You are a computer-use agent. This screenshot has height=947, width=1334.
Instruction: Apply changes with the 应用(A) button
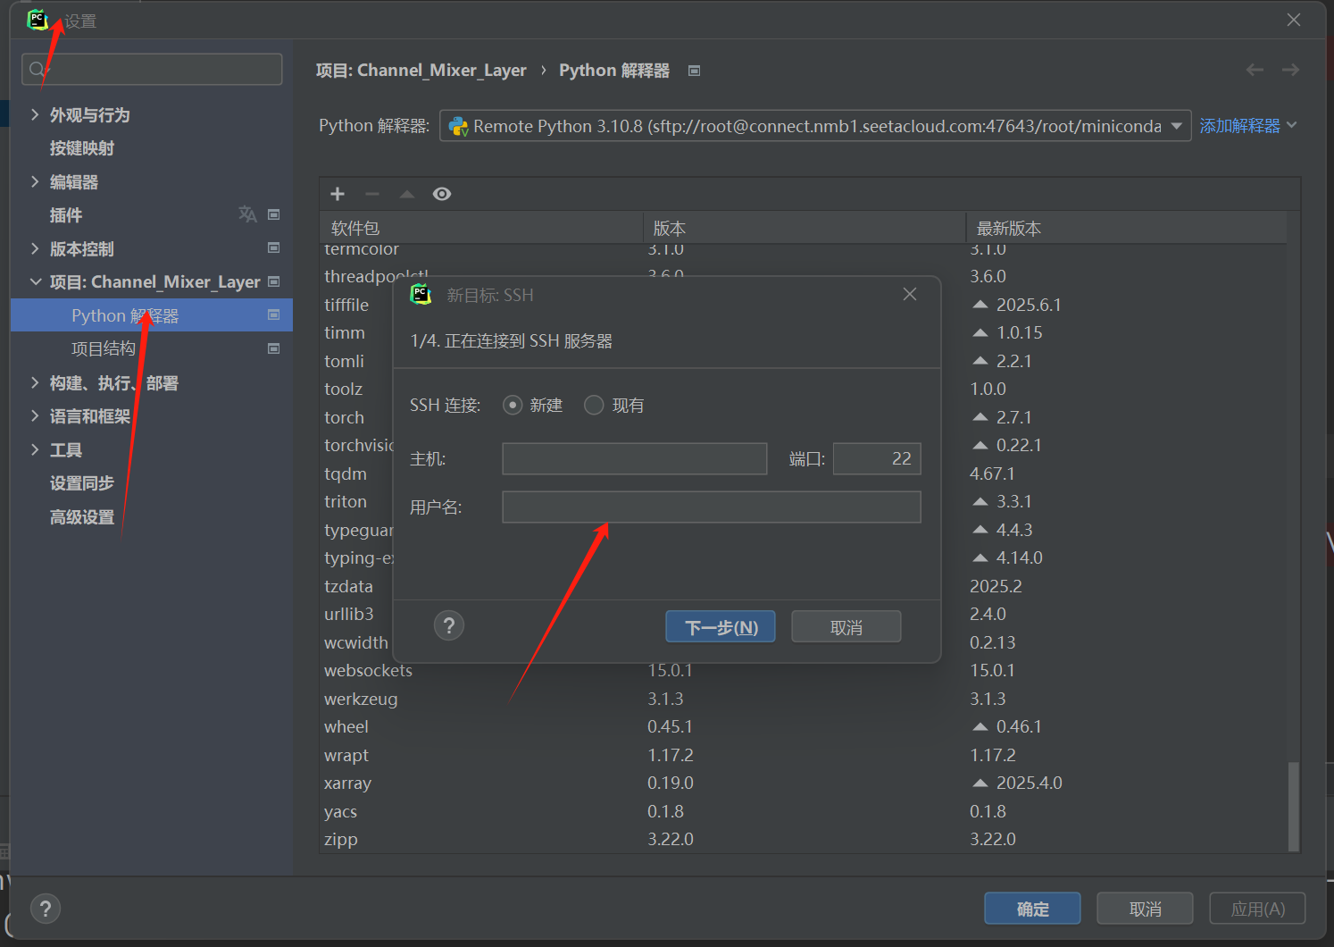point(1256,908)
